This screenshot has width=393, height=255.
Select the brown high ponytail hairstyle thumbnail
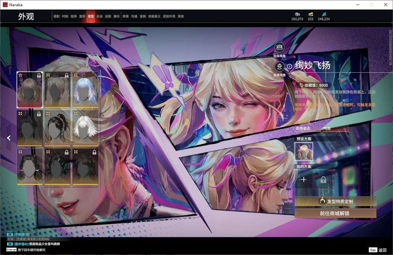pos(57,128)
